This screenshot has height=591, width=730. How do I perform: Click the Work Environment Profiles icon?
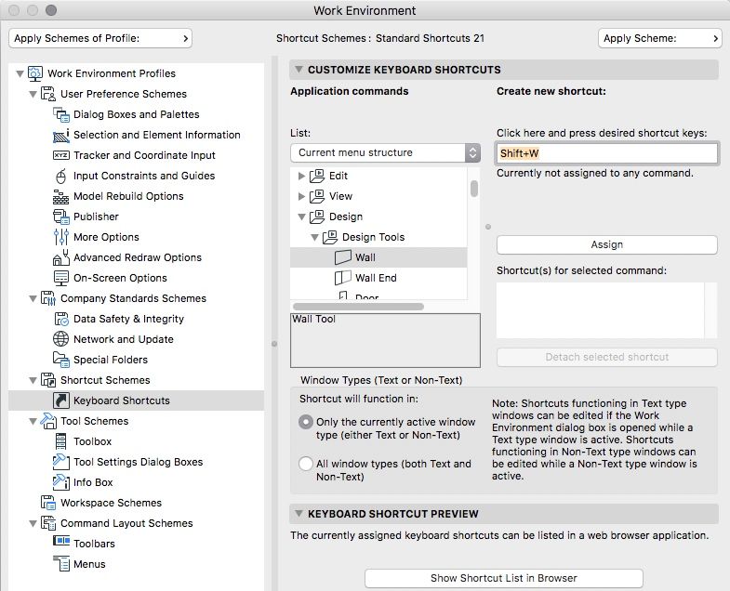pyautogui.click(x=35, y=73)
